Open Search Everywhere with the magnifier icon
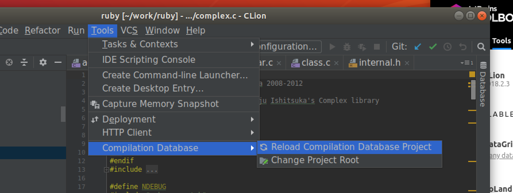The width and height of the screenshot is (513, 193). pyautogui.click(x=481, y=46)
